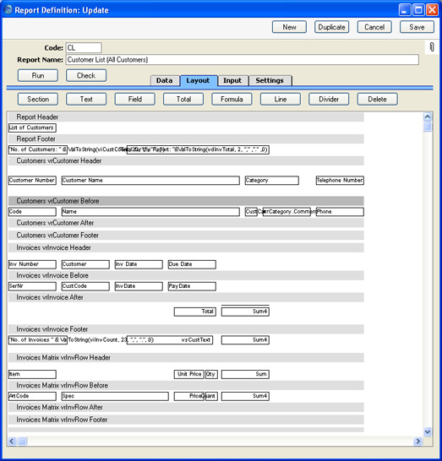This screenshot has width=442, height=461.
Task: Click the Report Name input field
Action: (243, 60)
